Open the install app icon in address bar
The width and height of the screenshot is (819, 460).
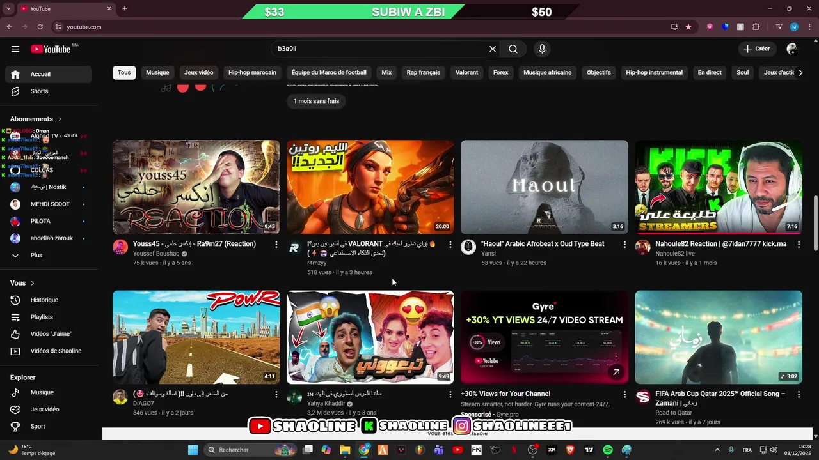(674, 27)
